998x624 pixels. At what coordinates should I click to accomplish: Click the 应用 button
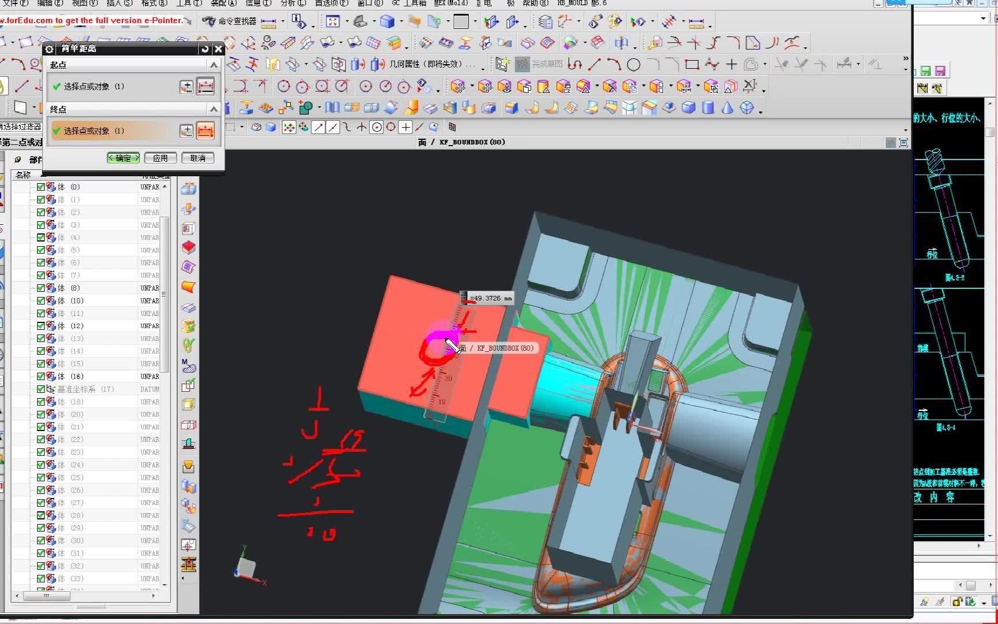click(160, 158)
